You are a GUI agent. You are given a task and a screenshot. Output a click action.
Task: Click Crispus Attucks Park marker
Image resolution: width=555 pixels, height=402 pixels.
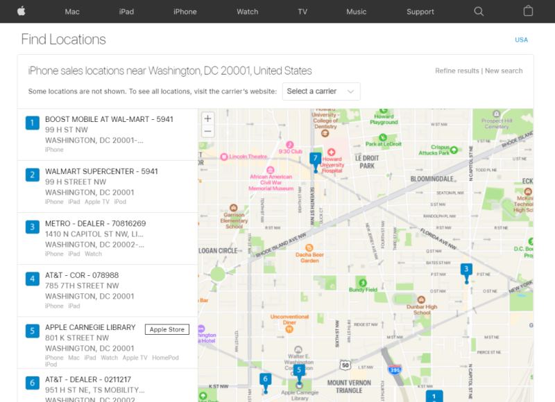coord(454,150)
